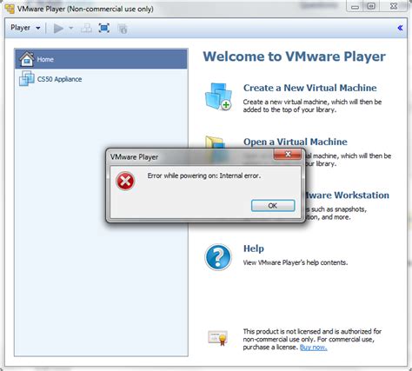Select the CS50 Appliance virtual machine
Screen dimensions: 412x371
coord(101,79)
